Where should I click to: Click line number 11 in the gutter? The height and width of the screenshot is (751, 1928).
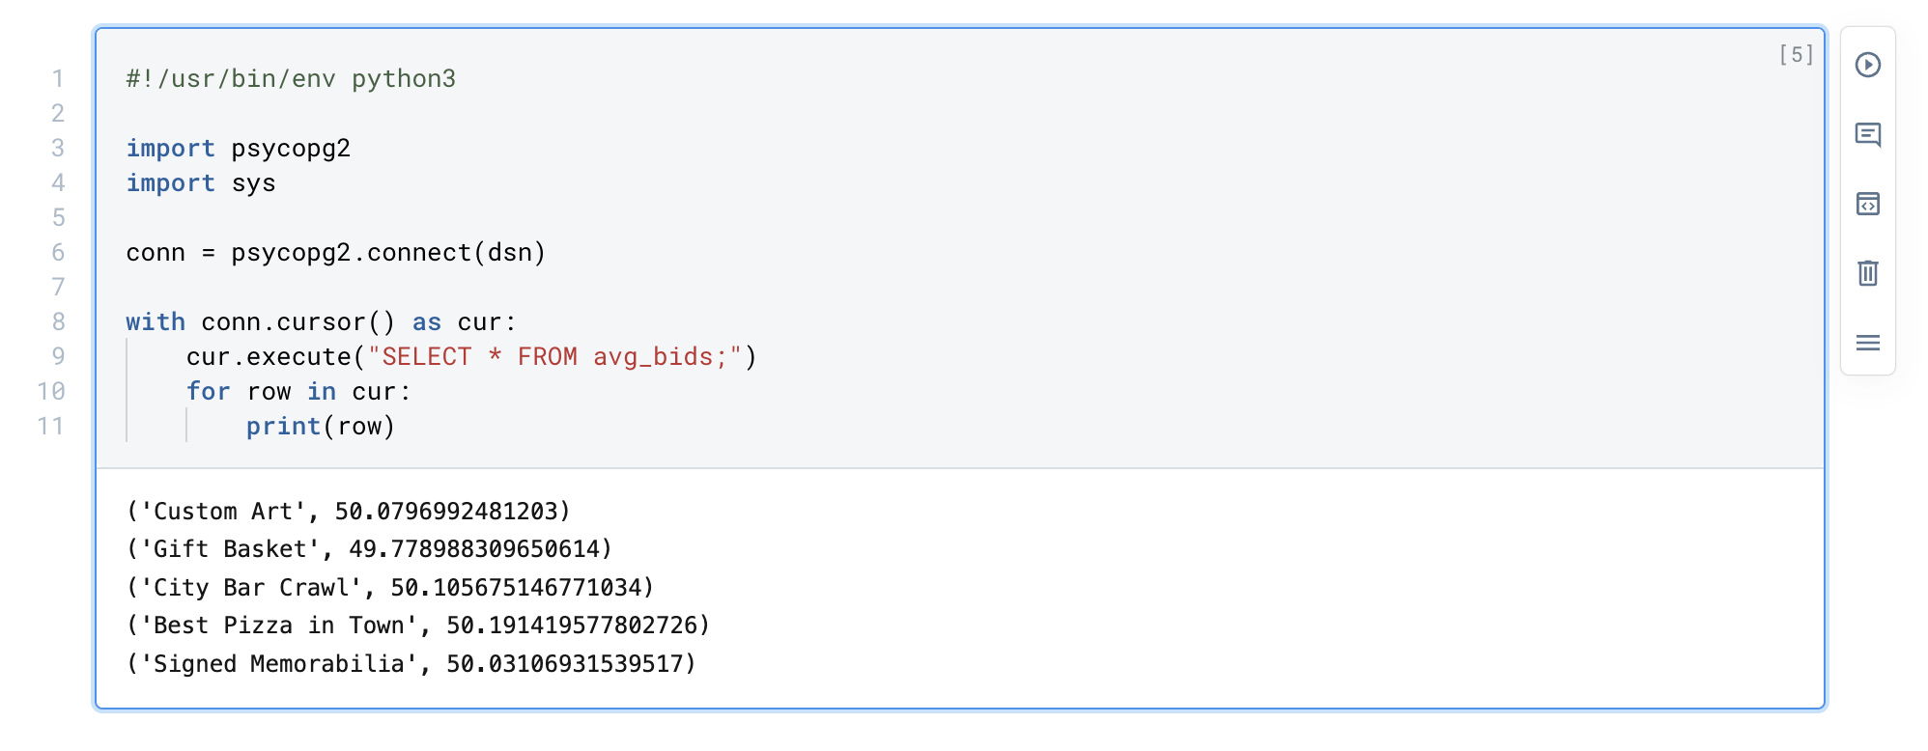tap(51, 426)
